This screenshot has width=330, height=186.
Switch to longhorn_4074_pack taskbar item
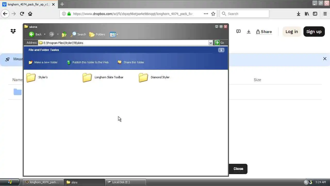[x=43, y=182]
